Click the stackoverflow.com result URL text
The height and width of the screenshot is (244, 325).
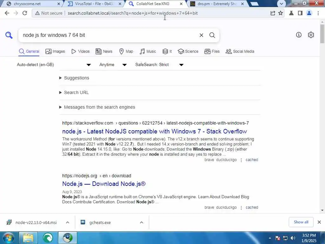coord(156,123)
